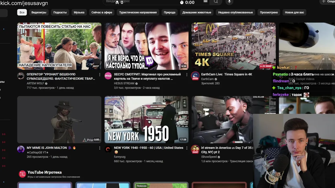Click chat message from ferlezeke

click(x=291, y=95)
